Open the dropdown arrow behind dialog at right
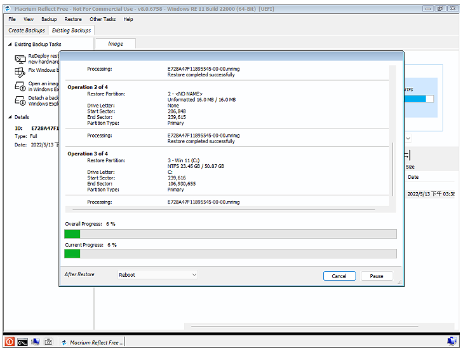 click(408, 138)
